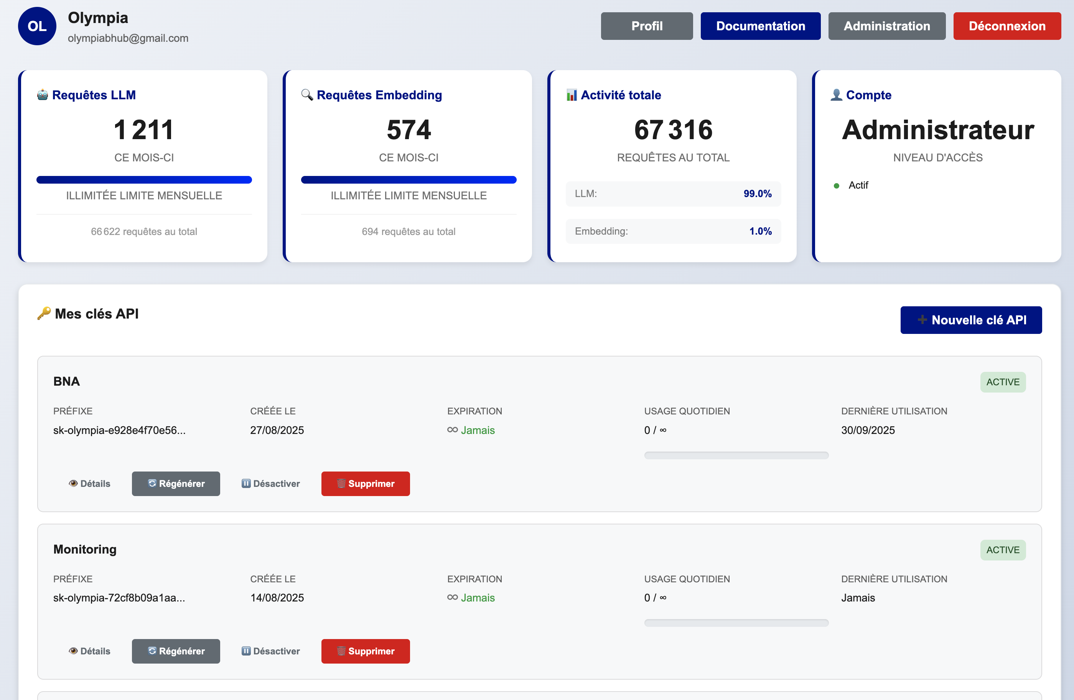Click the OL avatar circle
Image resolution: width=1074 pixels, height=700 pixels.
point(37,26)
